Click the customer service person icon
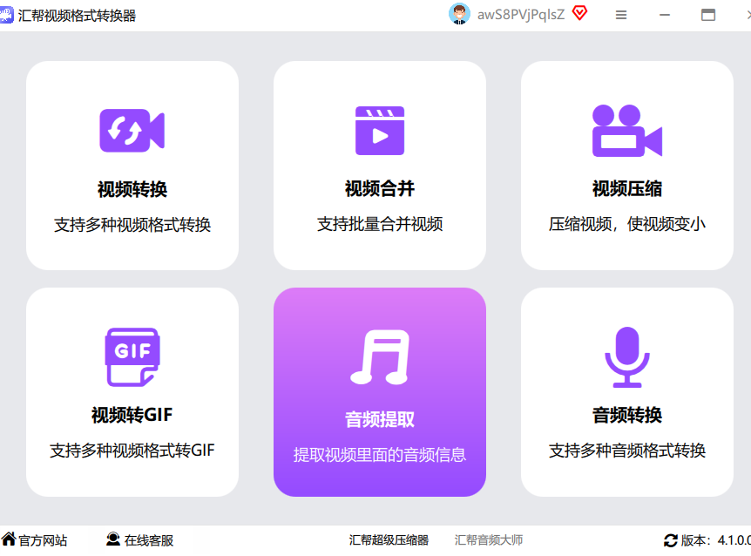 tap(113, 539)
